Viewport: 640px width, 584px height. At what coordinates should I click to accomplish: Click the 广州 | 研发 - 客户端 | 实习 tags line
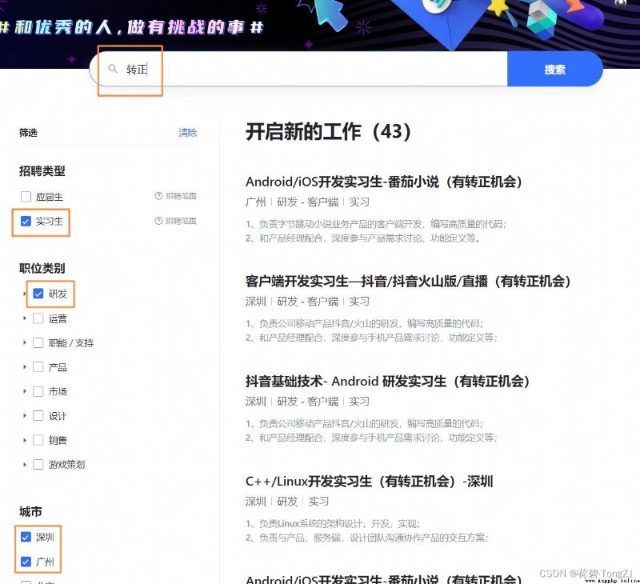pyautogui.click(x=307, y=202)
